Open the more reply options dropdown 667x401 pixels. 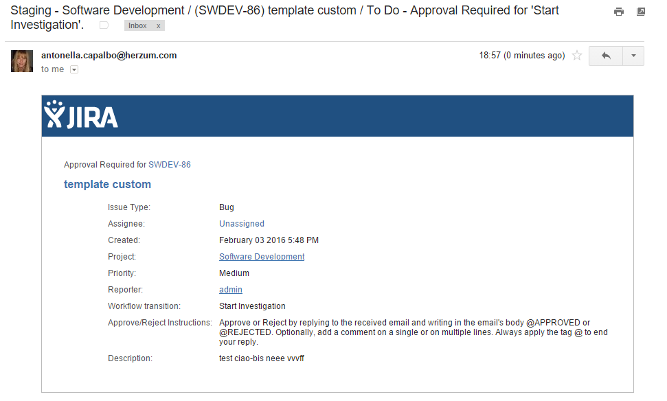633,56
